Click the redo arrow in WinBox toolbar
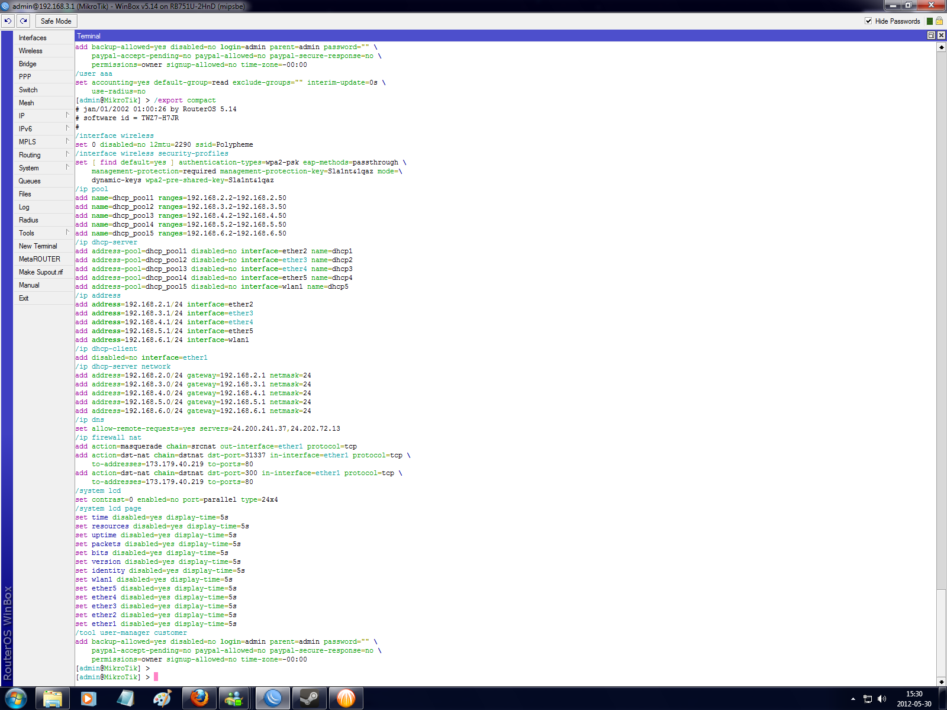The image size is (947, 710). [23, 21]
